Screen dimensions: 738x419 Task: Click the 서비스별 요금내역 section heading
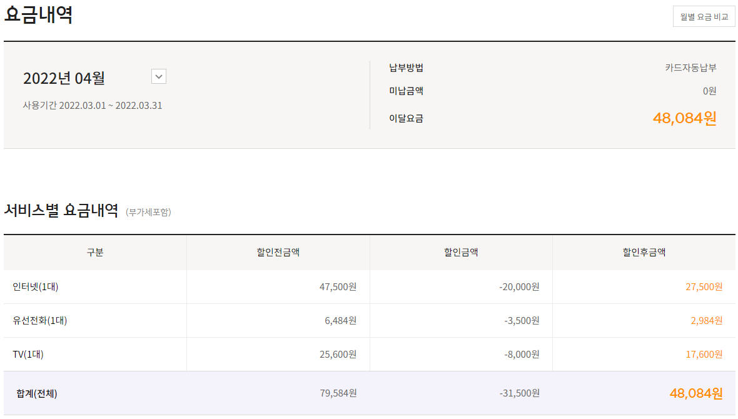61,211
